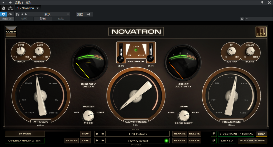Click the Energy Delta meter
This screenshot has height=147, width=273.
89,63
